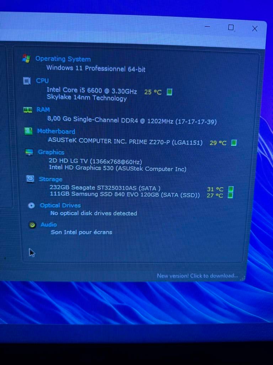Click the Seagate drive temperature indicator
Screen dimensions: 273x365
tap(230, 189)
